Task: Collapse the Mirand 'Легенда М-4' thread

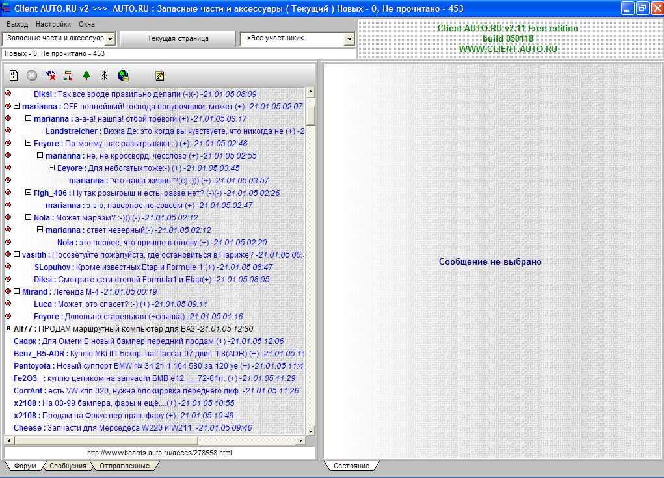Action: pos(17,291)
